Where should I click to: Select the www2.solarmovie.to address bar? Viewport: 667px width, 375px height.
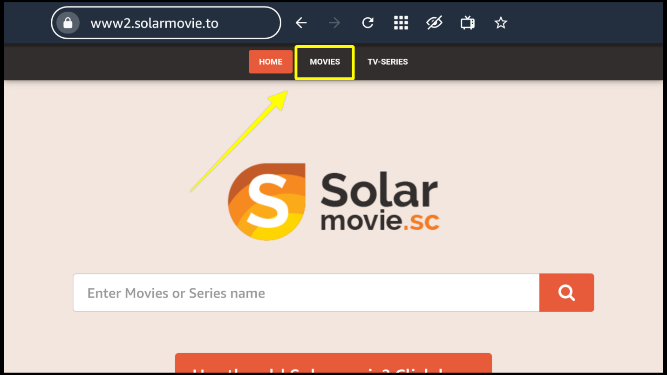point(166,23)
